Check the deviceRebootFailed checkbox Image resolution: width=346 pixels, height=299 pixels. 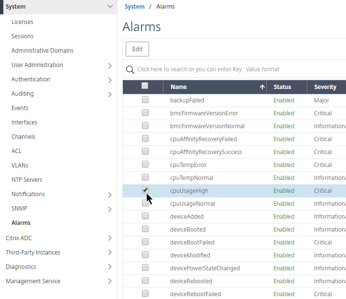145,293
